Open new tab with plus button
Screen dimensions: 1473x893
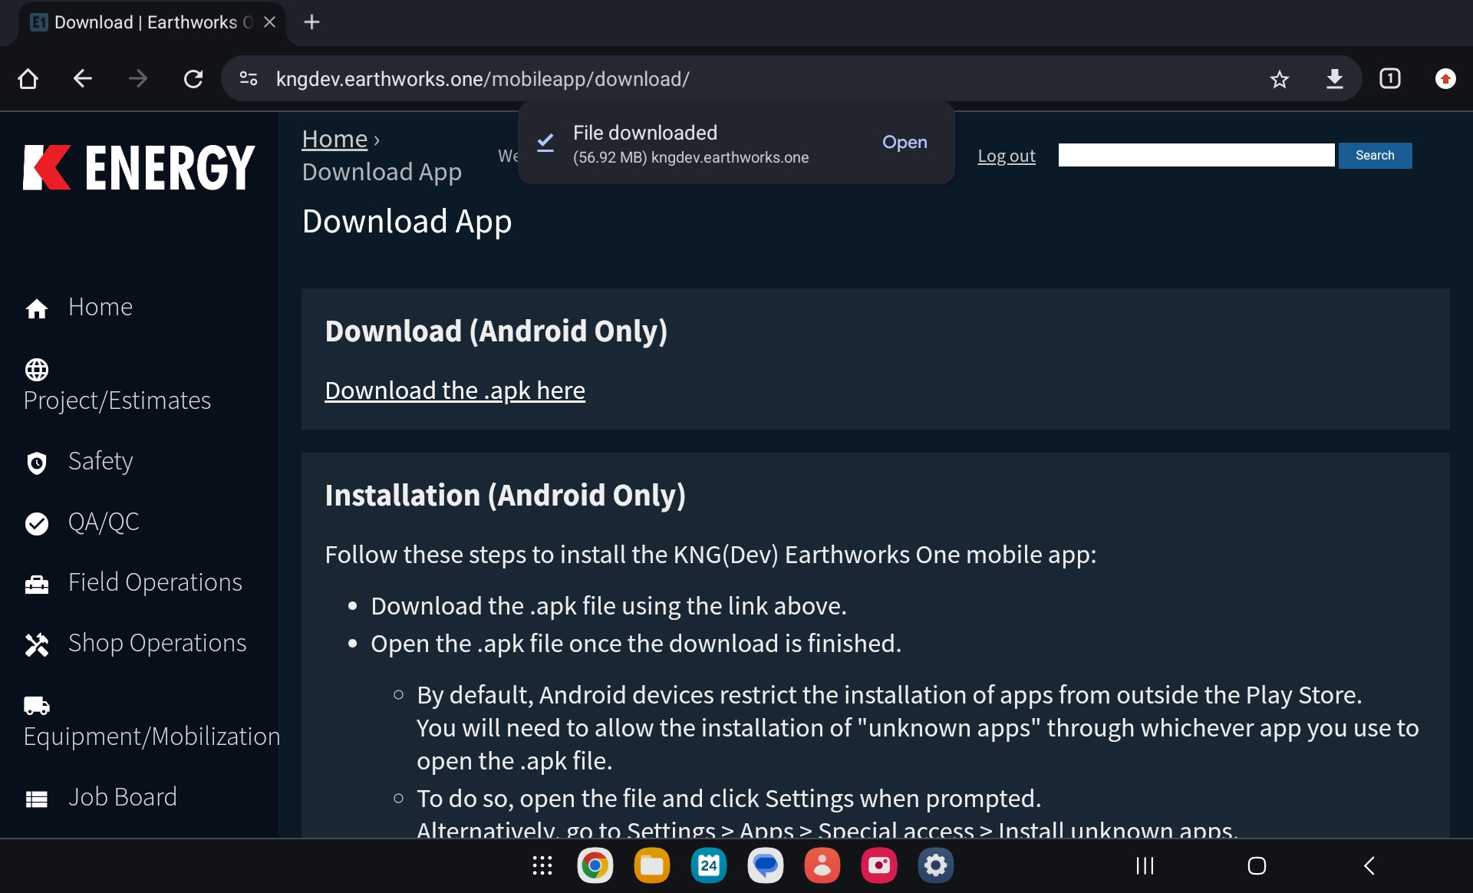(x=311, y=22)
